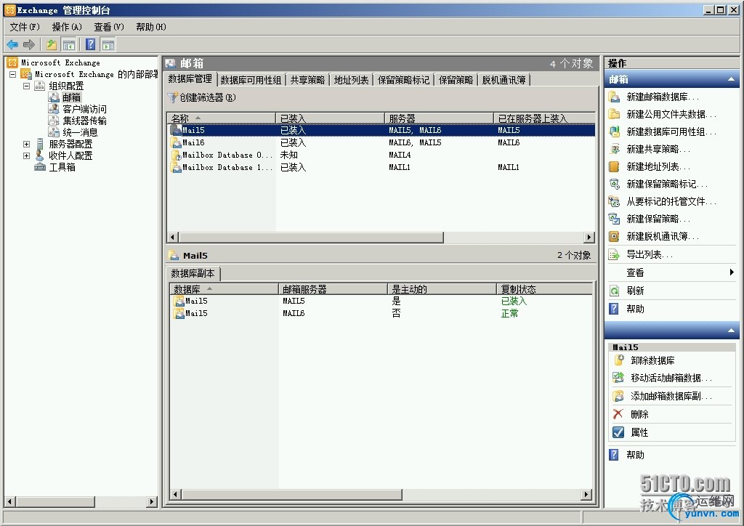744x526 pixels.
Task: Switch to the 保留策略 tab
Action: [x=456, y=80]
